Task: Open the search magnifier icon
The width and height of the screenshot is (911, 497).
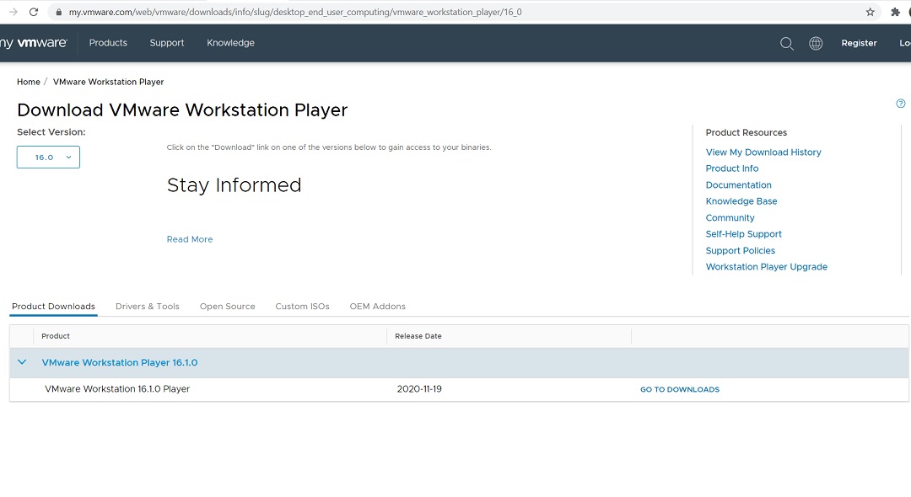Action: [787, 44]
